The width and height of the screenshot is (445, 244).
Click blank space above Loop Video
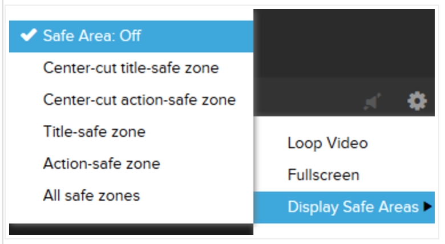(x=344, y=122)
